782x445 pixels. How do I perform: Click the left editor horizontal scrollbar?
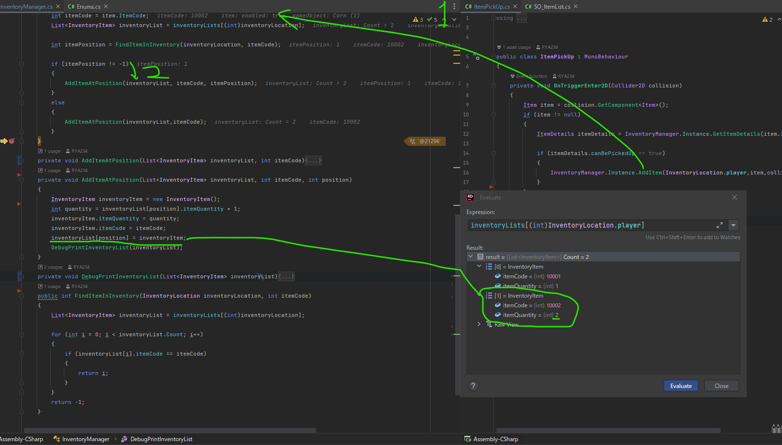click(170, 430)
